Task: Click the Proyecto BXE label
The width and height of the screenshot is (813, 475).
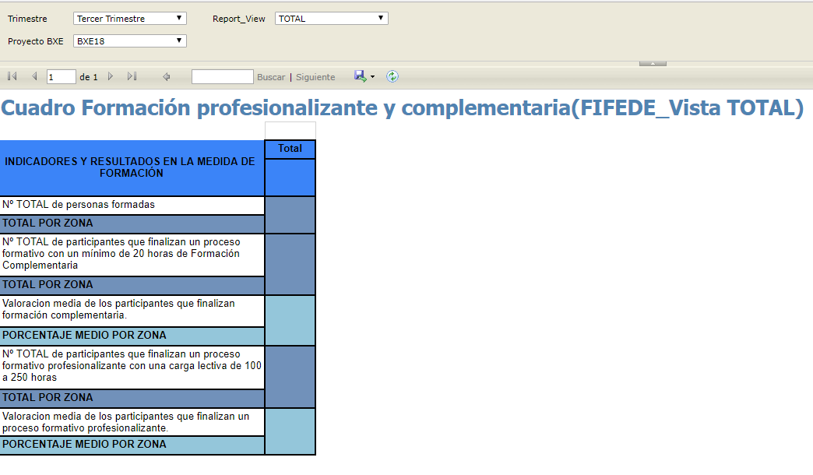Action: click(36, 41)
